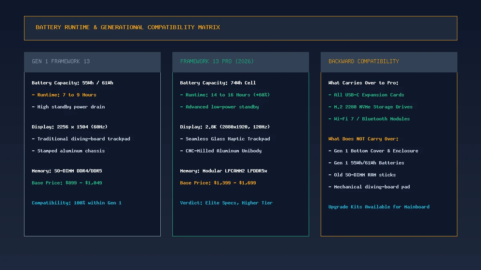Click 'What Carries Over to Pro:' heading
481x270 pixels.
[x=364, y=83]
